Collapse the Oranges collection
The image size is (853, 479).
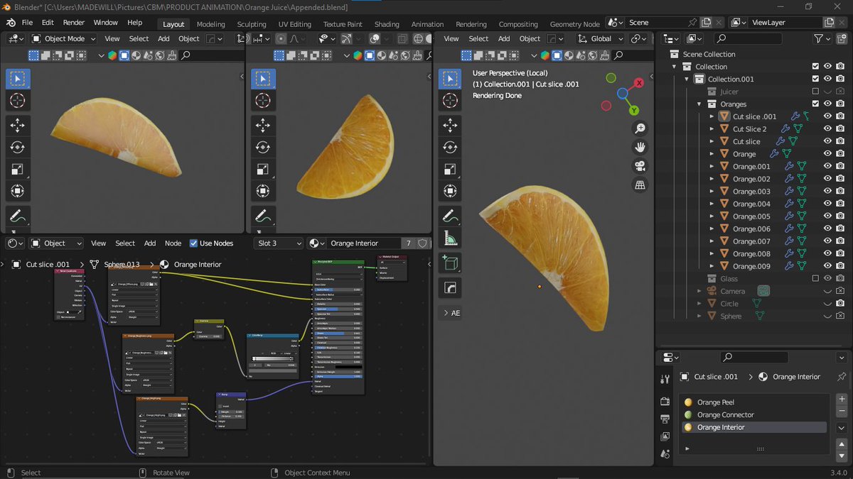coord(699,104)
